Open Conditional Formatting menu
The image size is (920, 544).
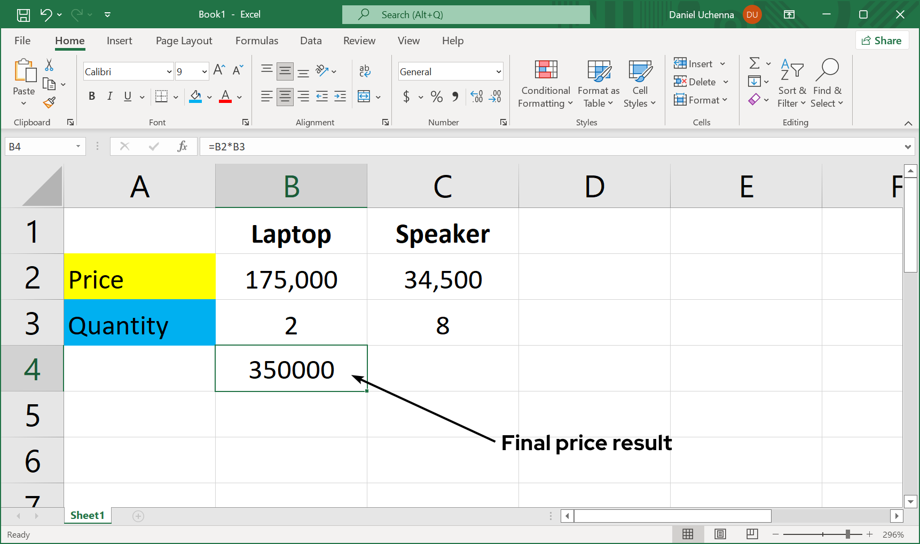click(x=545, y=84)
